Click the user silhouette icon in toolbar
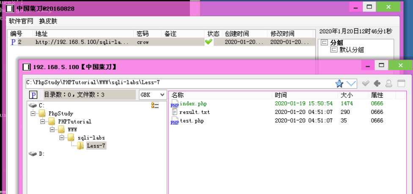413x194 pixels. [389, 84]
